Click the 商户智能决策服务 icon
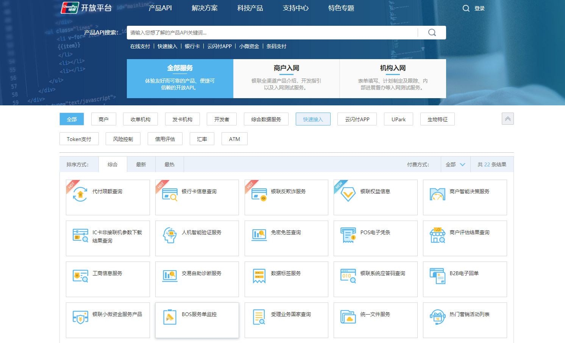The height and width of the screenshot is (343, 565). pyautogui.click(x=437, y=194)
